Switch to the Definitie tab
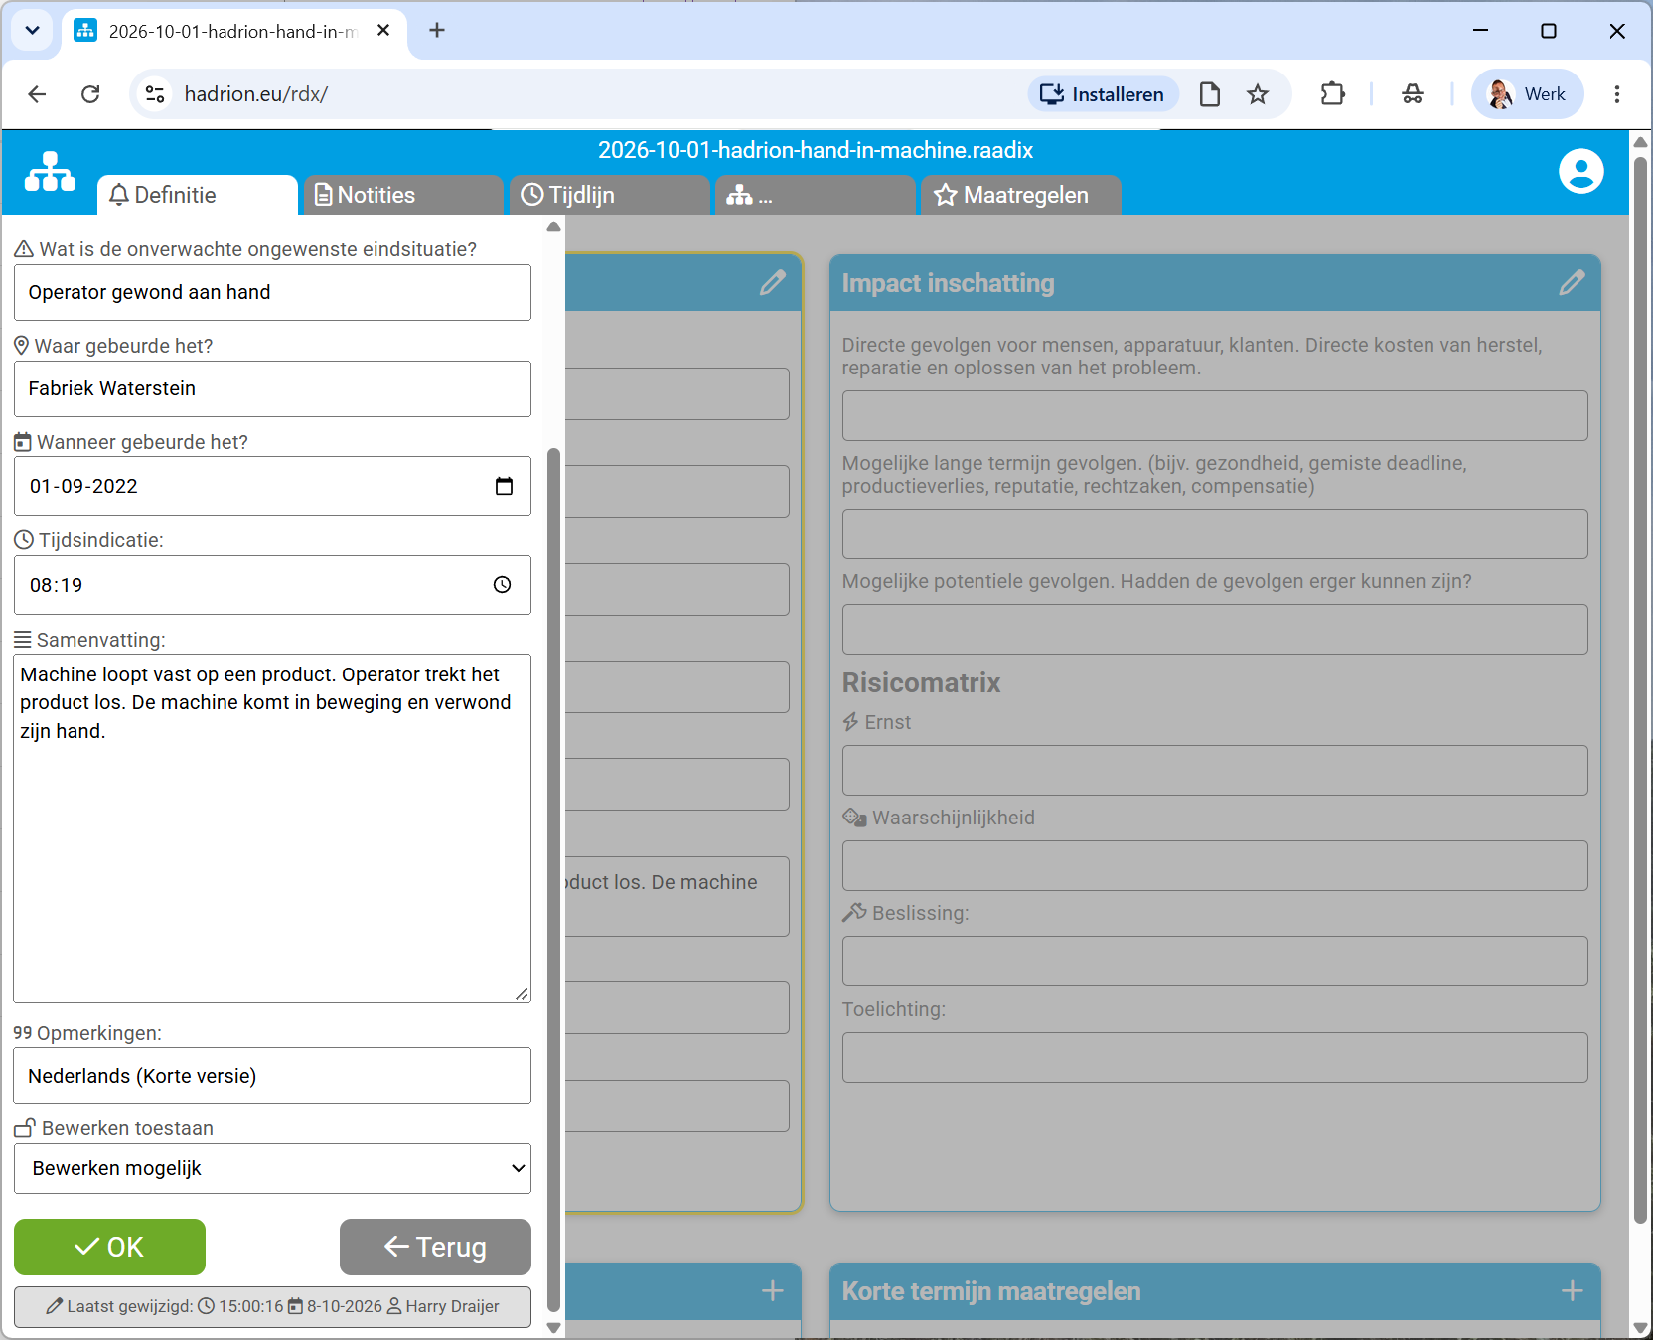The image size is (1653, 1340). [198, 195]
